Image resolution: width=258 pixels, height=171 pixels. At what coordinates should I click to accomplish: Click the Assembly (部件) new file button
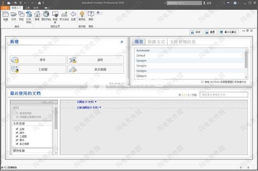point(96,60)
